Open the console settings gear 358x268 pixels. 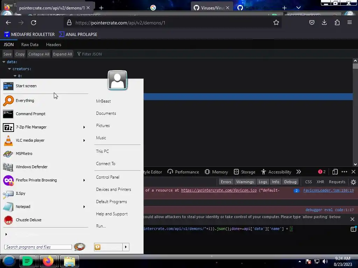pos(353,182)
